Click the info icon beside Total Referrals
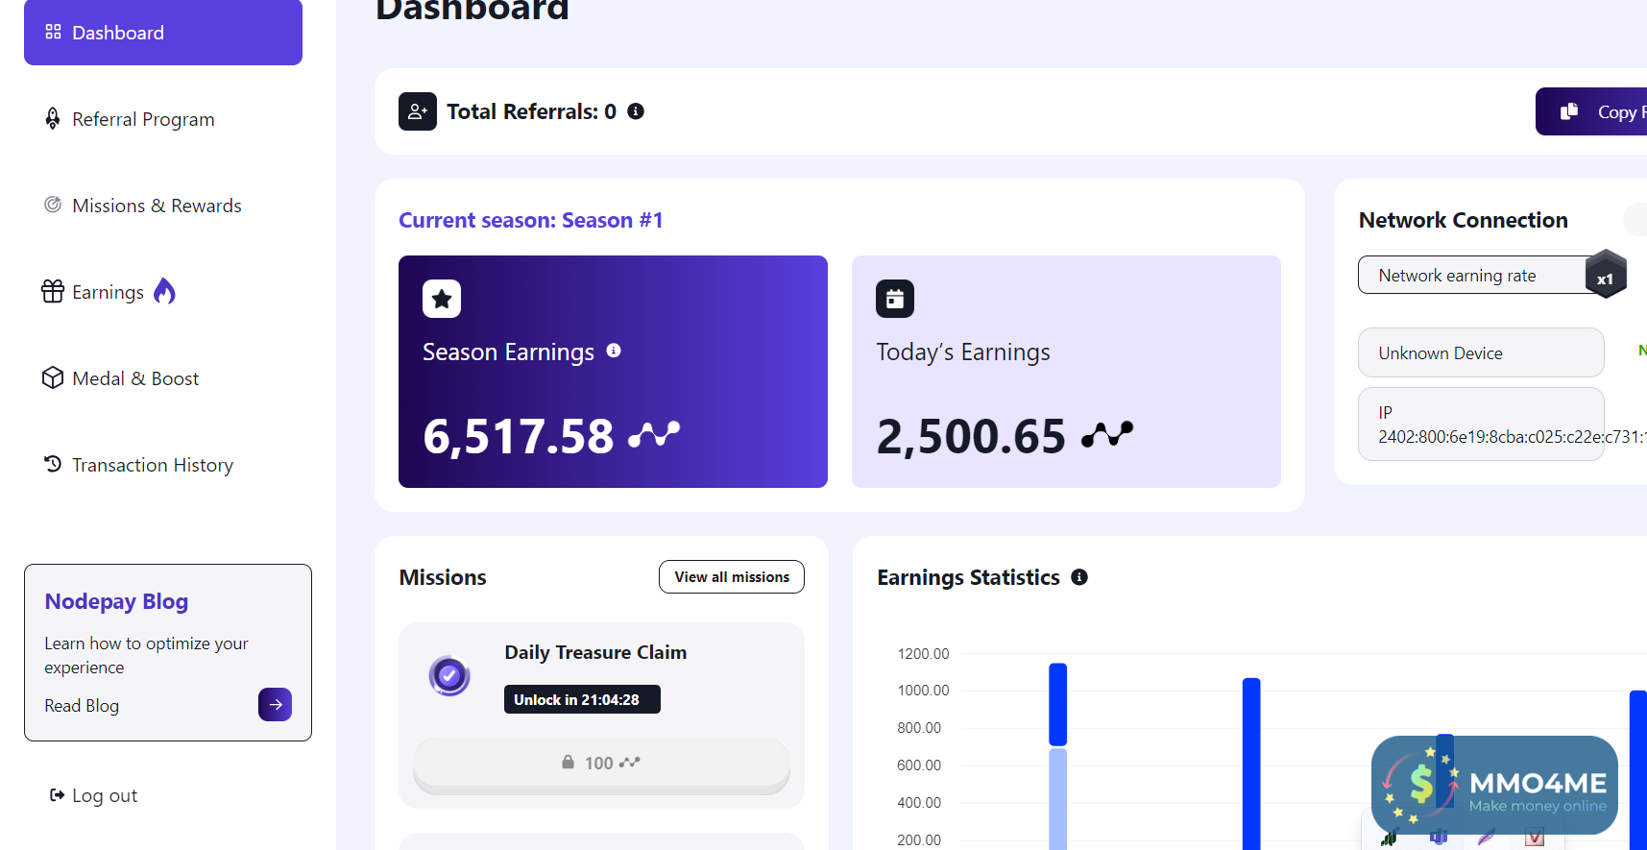The width and height of the screenshot is (1647, 850). click(636, 111)
